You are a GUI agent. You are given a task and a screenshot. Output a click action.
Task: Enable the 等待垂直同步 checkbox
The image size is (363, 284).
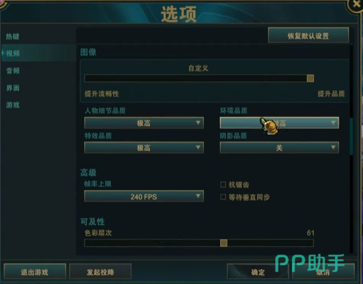[x=223, y=197]
